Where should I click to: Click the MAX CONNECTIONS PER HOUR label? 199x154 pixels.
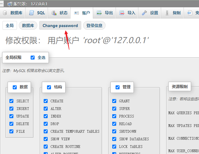[x=184, y=138]
